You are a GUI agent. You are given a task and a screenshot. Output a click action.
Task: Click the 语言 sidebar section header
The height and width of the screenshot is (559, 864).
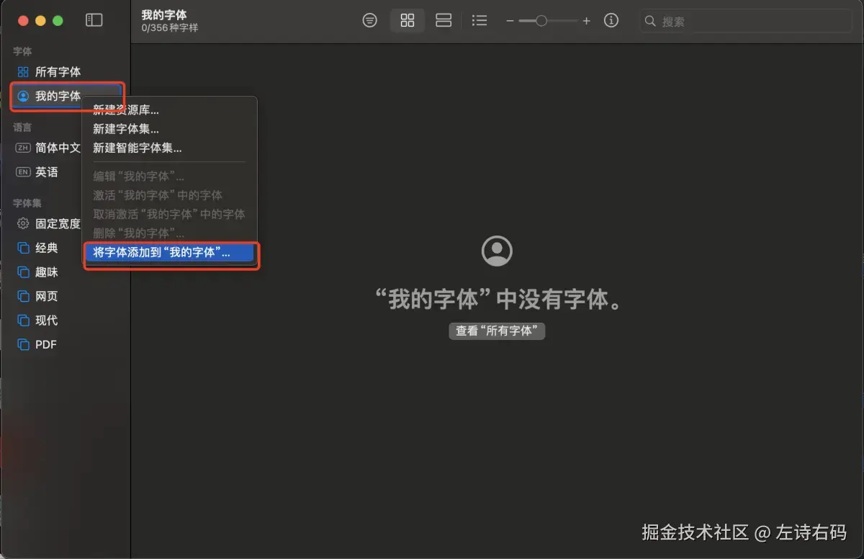click(22, 128)
